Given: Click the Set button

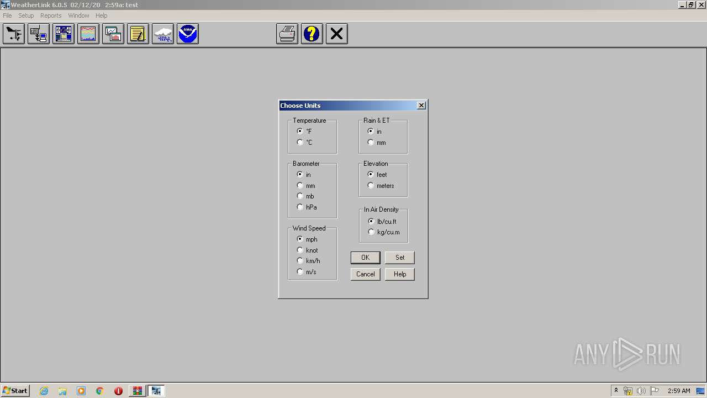Looking at the screenshot, I should tap(400, 258).
